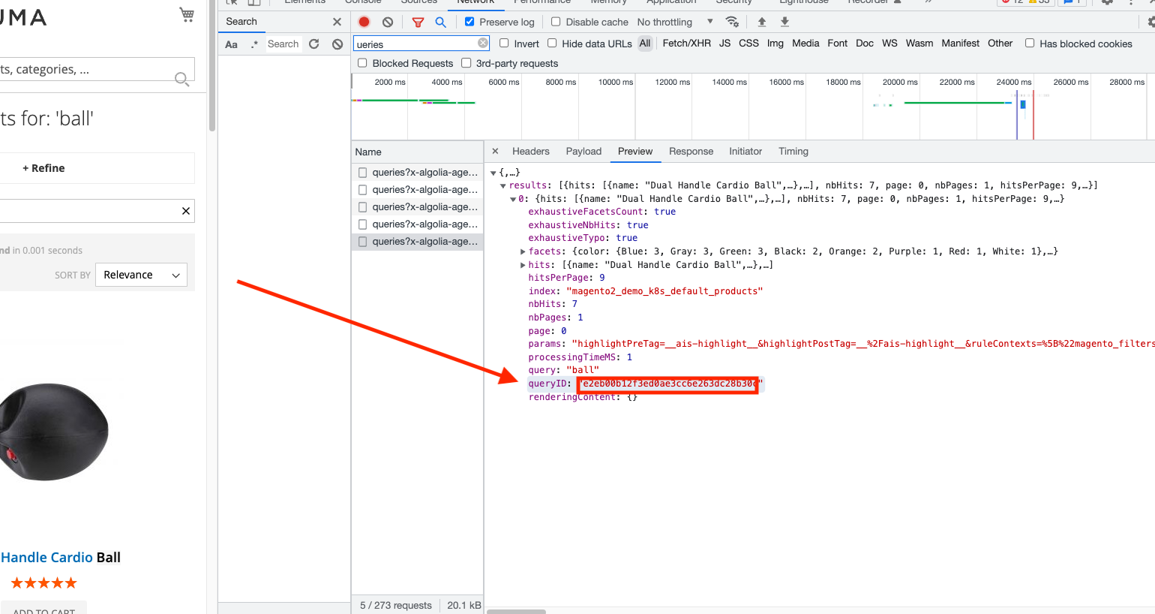The image size is (1155, 614).
Task: Check Hide data URLs
Action: [552, 44]
